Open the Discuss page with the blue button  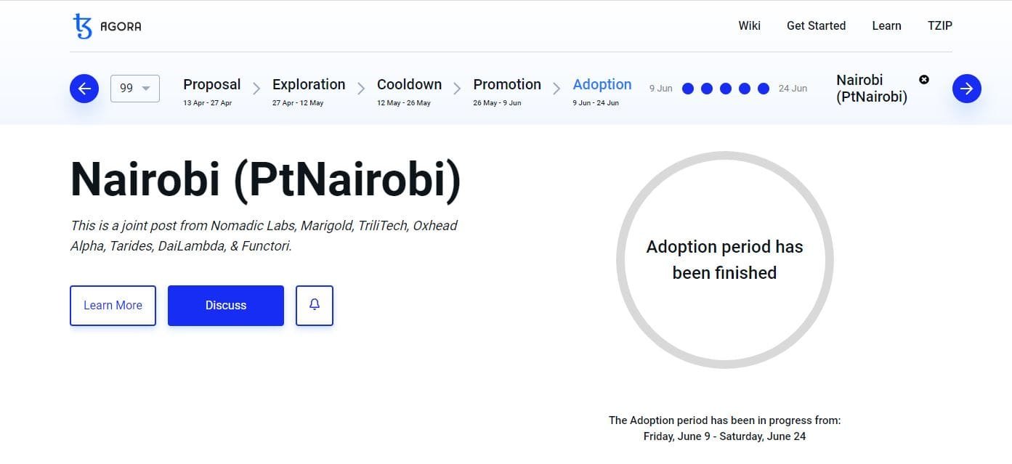[x=225, y=305]
